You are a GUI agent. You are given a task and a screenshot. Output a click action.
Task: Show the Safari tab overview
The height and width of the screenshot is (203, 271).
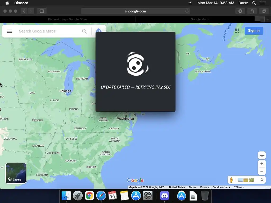coord(264,11)
